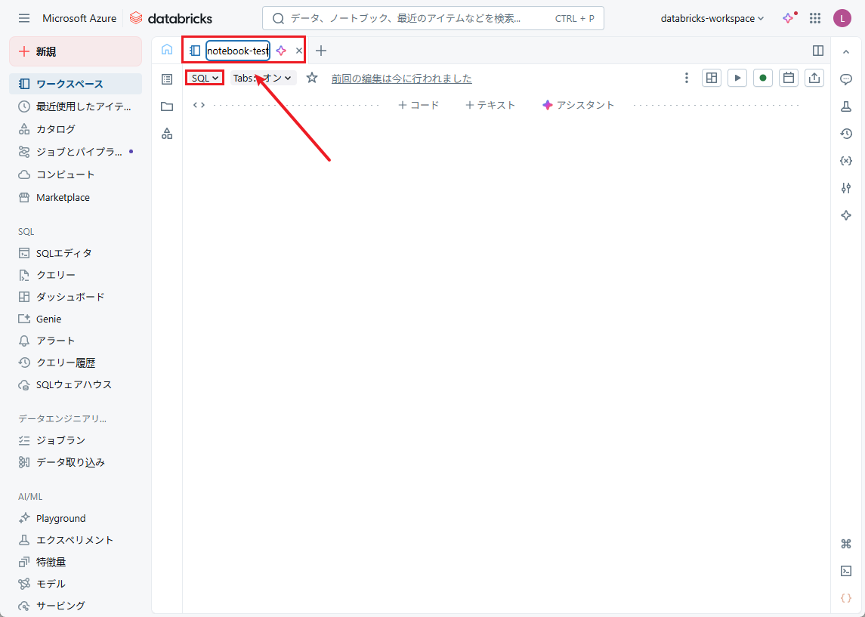Open ワークスペース in sidebar
Screen dimensions: 865x617
[x=76, y=84]
